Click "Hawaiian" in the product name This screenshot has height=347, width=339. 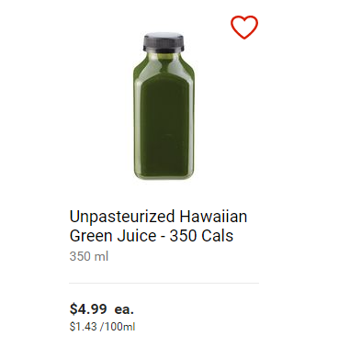click(213, 217)
